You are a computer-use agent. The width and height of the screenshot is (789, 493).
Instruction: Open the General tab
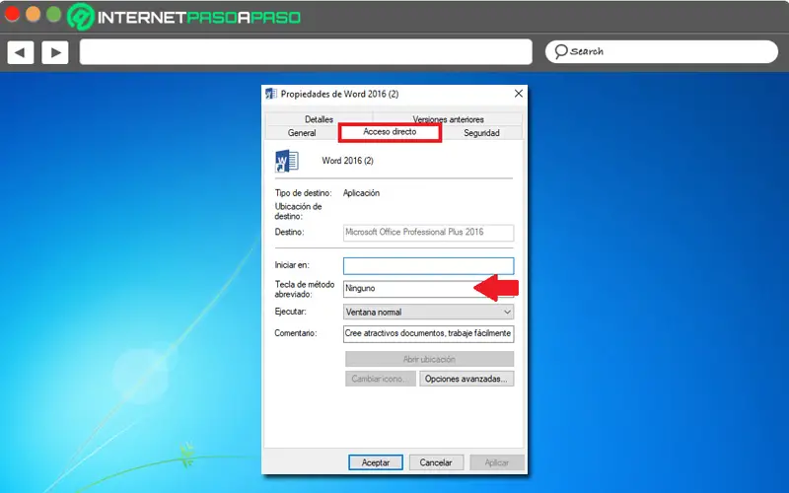302,133
